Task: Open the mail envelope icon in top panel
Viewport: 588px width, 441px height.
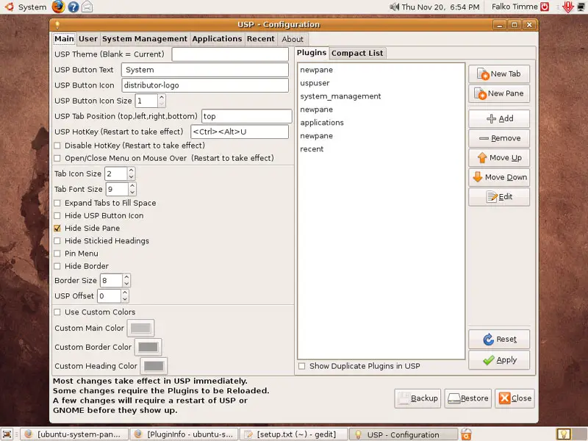Action: [87, 7]
